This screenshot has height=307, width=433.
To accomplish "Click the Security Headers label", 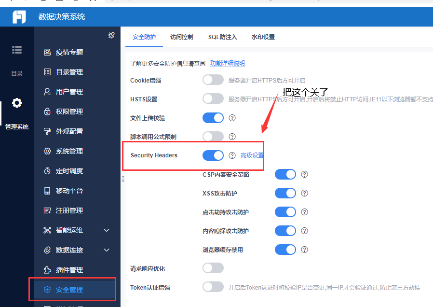I will (154, 155).
